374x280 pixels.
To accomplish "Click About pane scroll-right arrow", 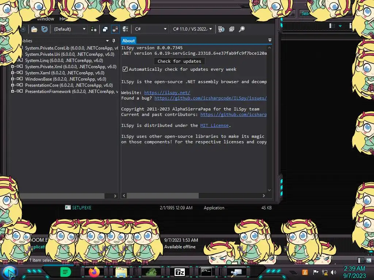I will pos(264,196).
